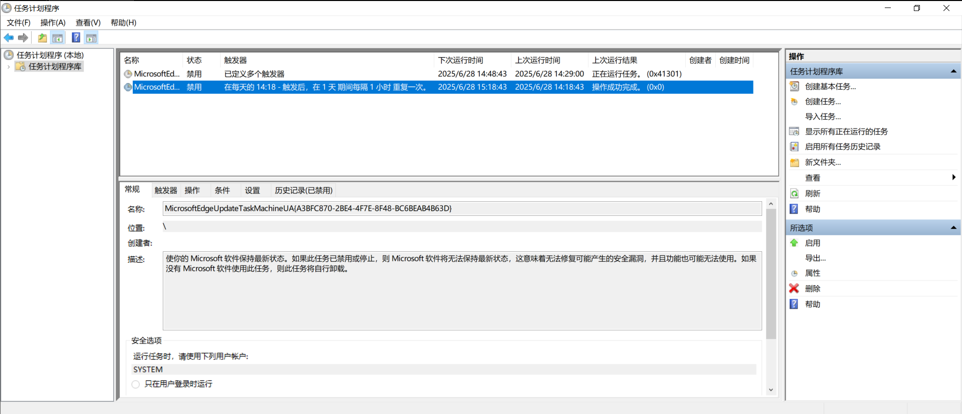Click 导出... under 所选项
The image size is (962, 414).
pyautogui.click(x=815, y=258)
